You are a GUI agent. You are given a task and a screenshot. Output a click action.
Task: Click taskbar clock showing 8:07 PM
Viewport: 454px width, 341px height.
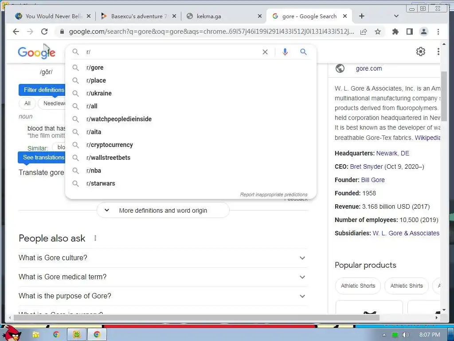click(x=430, y=335)
